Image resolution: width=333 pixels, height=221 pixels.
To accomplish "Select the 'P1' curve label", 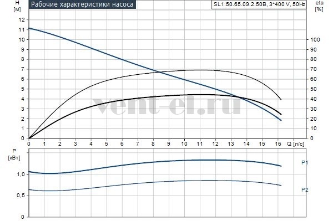I will tap(305, 162).
